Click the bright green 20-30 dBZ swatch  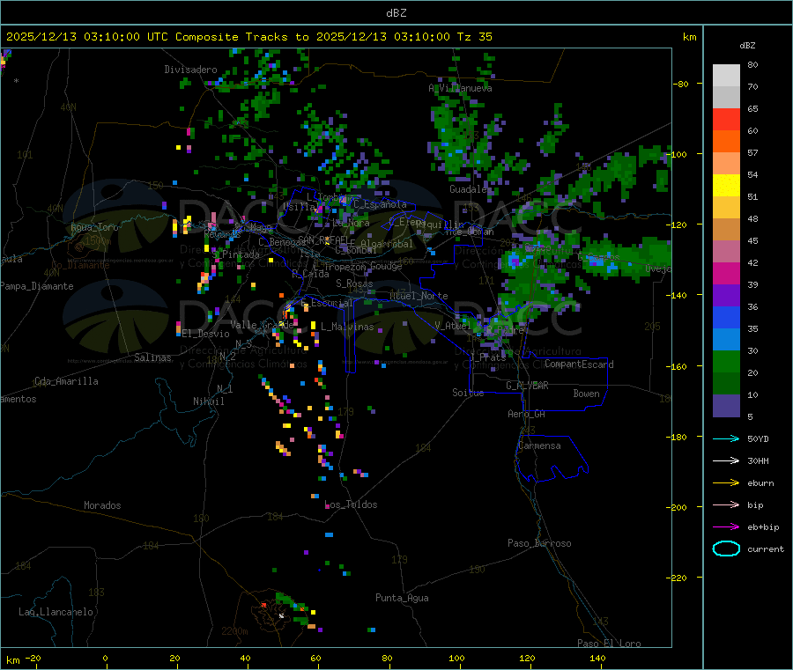click(726, 361)
